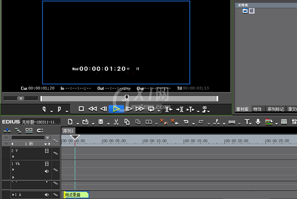The width and height of the screenshot is (297, 199).
Task: Add cut point at cursor
Action: [x=216, y=122]
